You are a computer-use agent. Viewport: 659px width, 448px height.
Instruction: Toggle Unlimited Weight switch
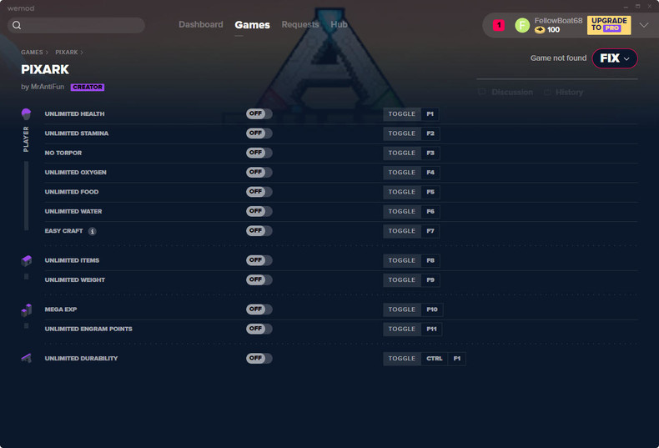[259, 279]
